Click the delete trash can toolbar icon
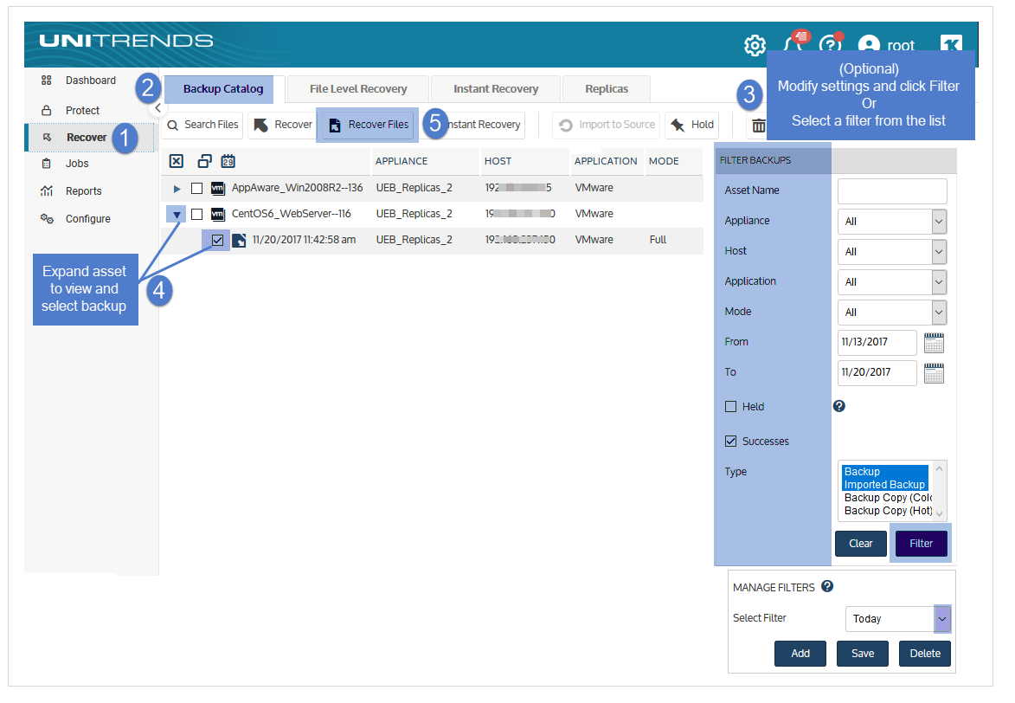 [759, 125]
